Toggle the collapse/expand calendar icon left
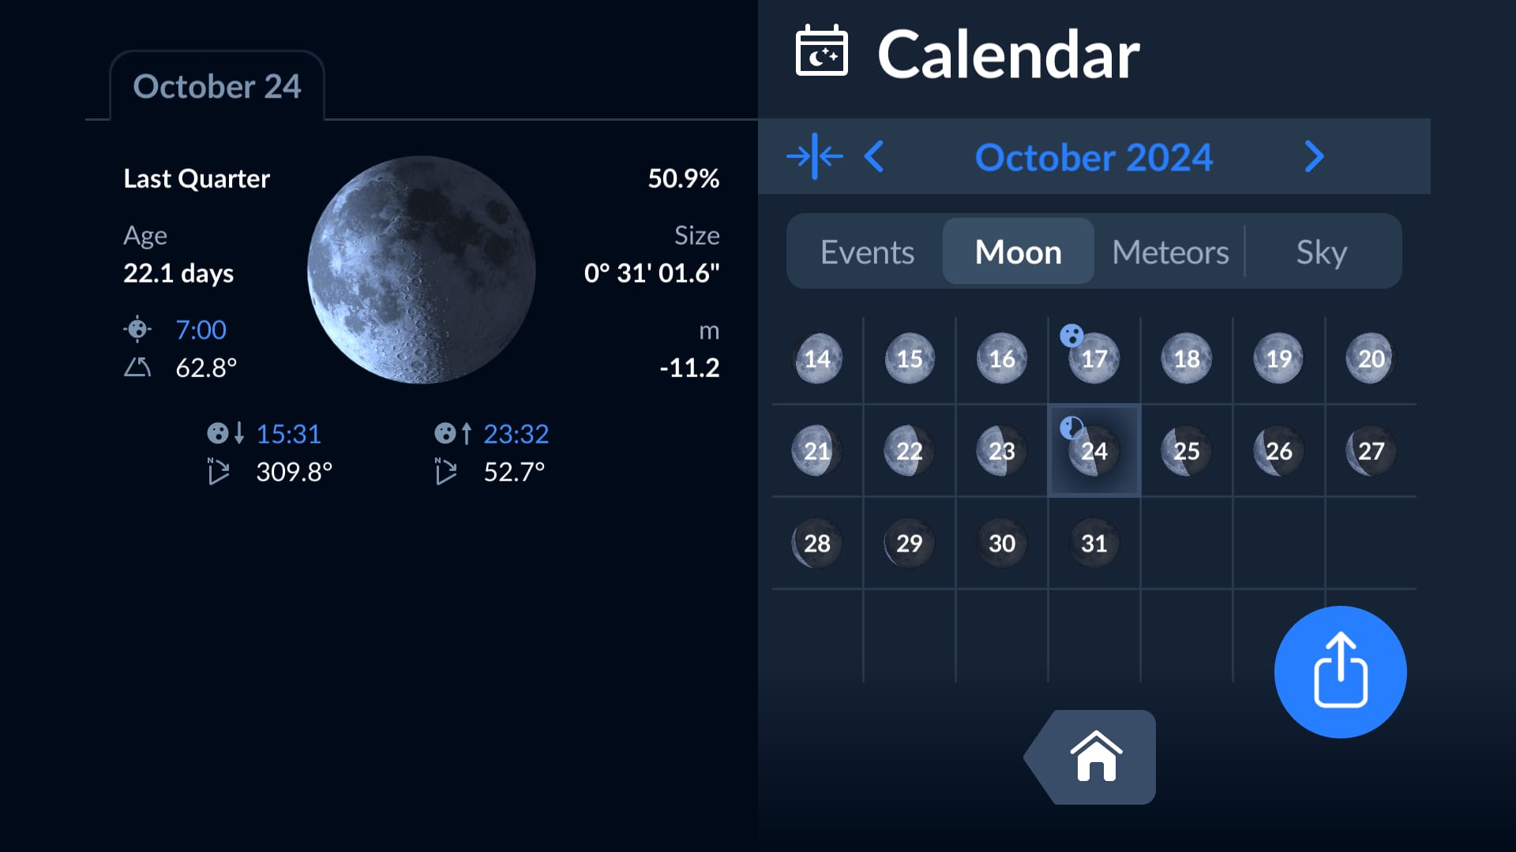Image resolution: width=1516 pixels, height=852 pixels. (816, 156)
